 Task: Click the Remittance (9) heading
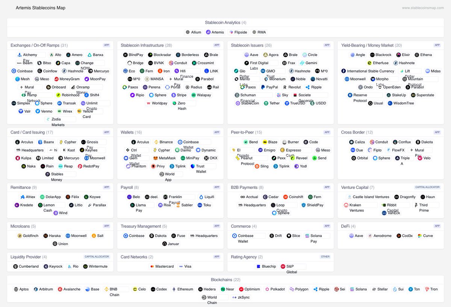24,188
